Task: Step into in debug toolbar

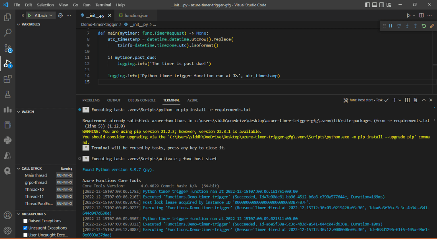Action: coord(407,26)
